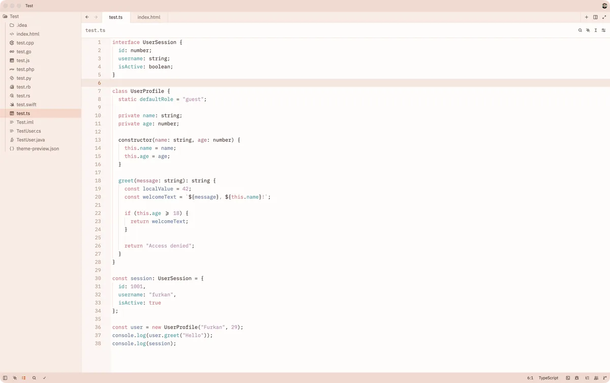
Task: Click the Go icon beside test.go
Action: (x=12, y=51)
